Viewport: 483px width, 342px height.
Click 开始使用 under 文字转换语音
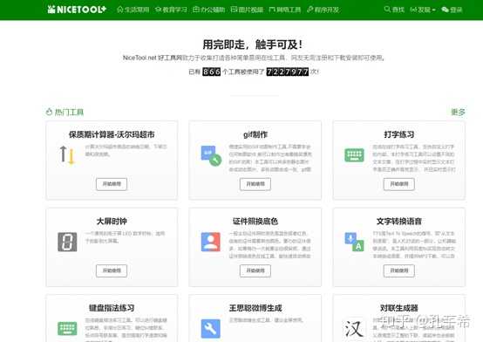399,270
